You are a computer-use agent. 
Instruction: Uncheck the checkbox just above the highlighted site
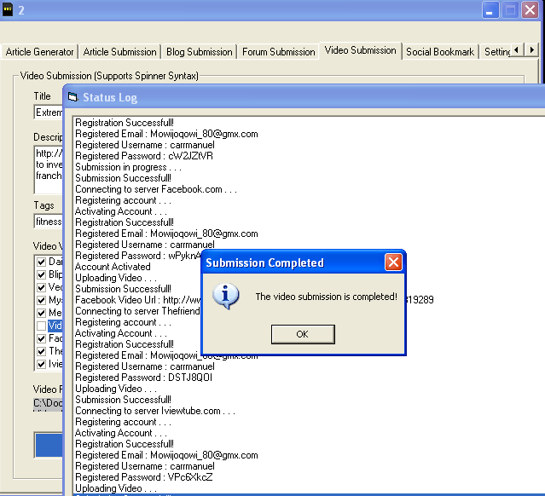pyautogui.click(x=41, y=313)
